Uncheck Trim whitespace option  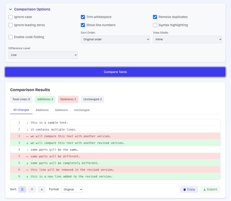pos(83,17)
